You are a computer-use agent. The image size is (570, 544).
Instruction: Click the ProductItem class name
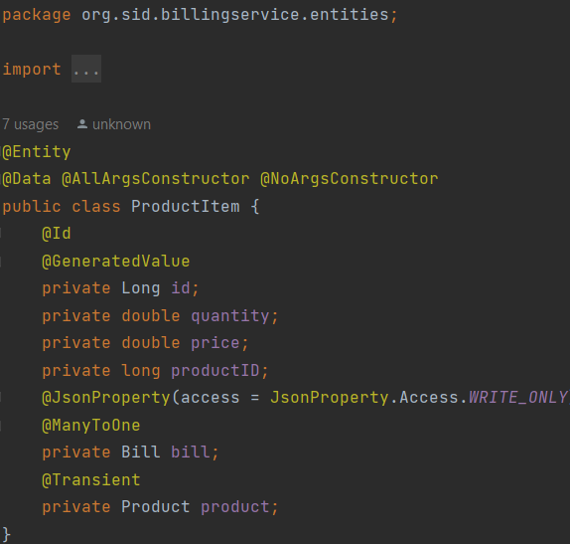pos(186,207)
